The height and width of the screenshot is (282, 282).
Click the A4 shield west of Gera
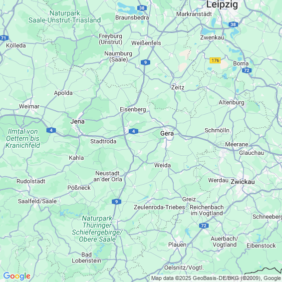133,131
